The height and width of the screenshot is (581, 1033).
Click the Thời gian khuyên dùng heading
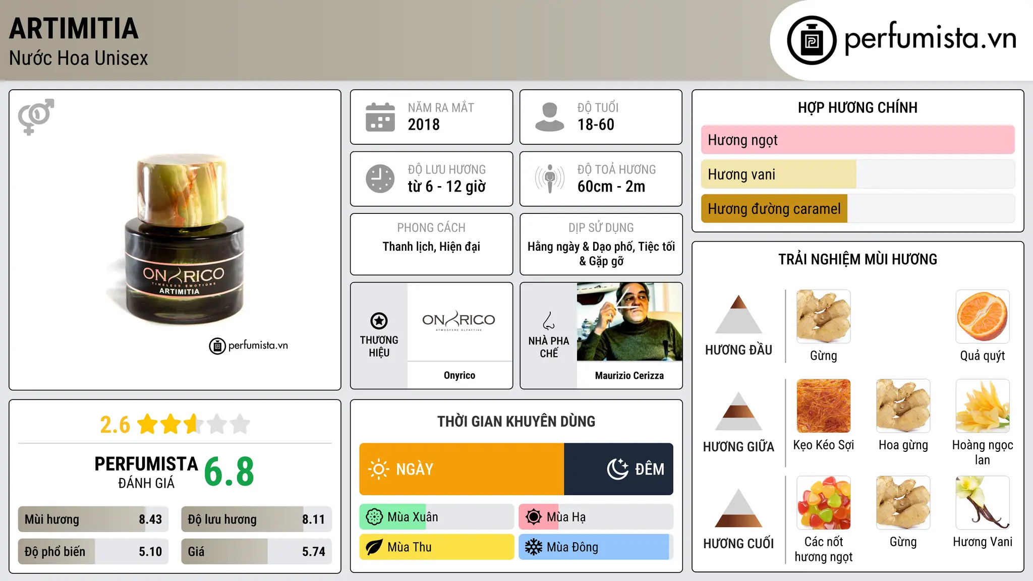[516, 421]
